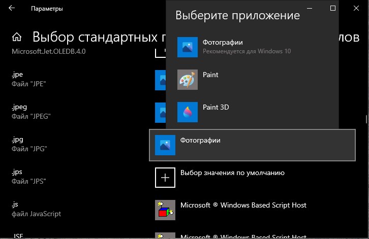
Task: Choose the Photos app icon in popup
Action: pyautogui.click(x=188, y=47)
